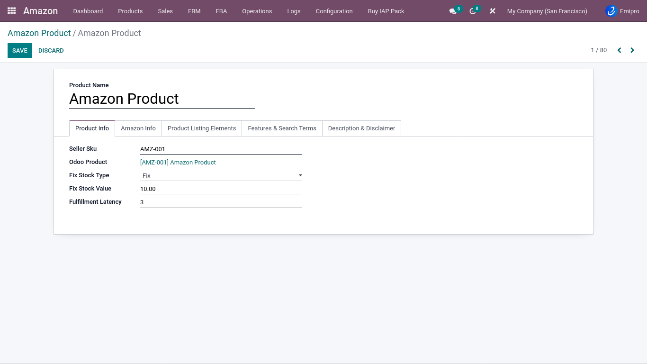Open the Operations menu
Screen dimensions: 647x364
coord(257,11)
